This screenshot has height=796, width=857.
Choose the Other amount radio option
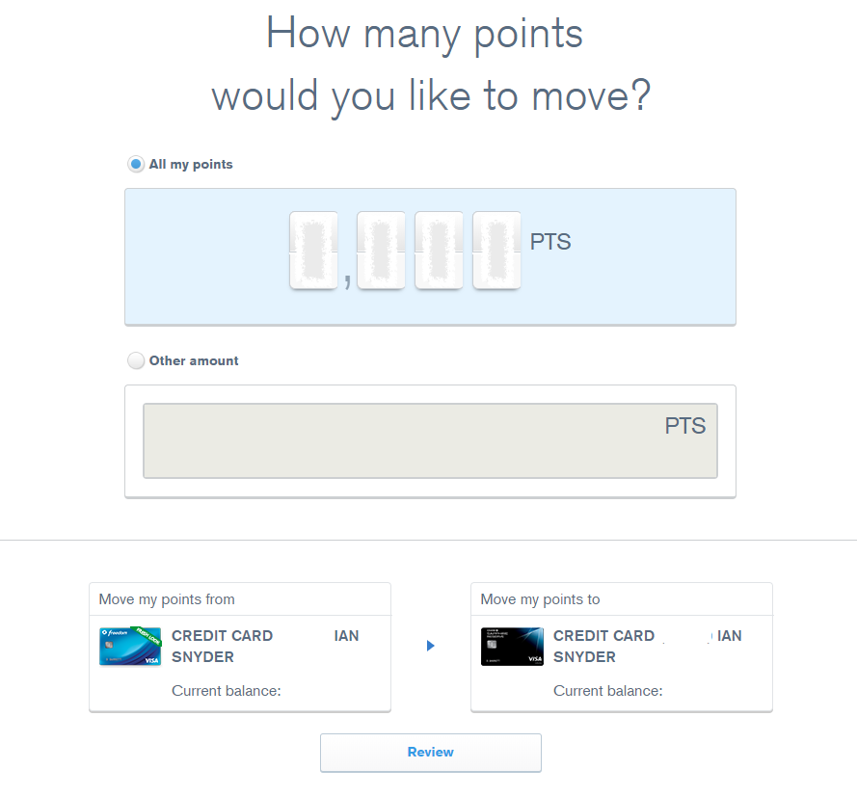click(x=136, y=361)
